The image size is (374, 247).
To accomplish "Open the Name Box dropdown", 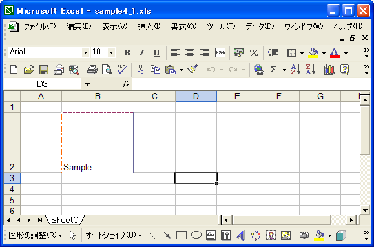I will [88, 84].
